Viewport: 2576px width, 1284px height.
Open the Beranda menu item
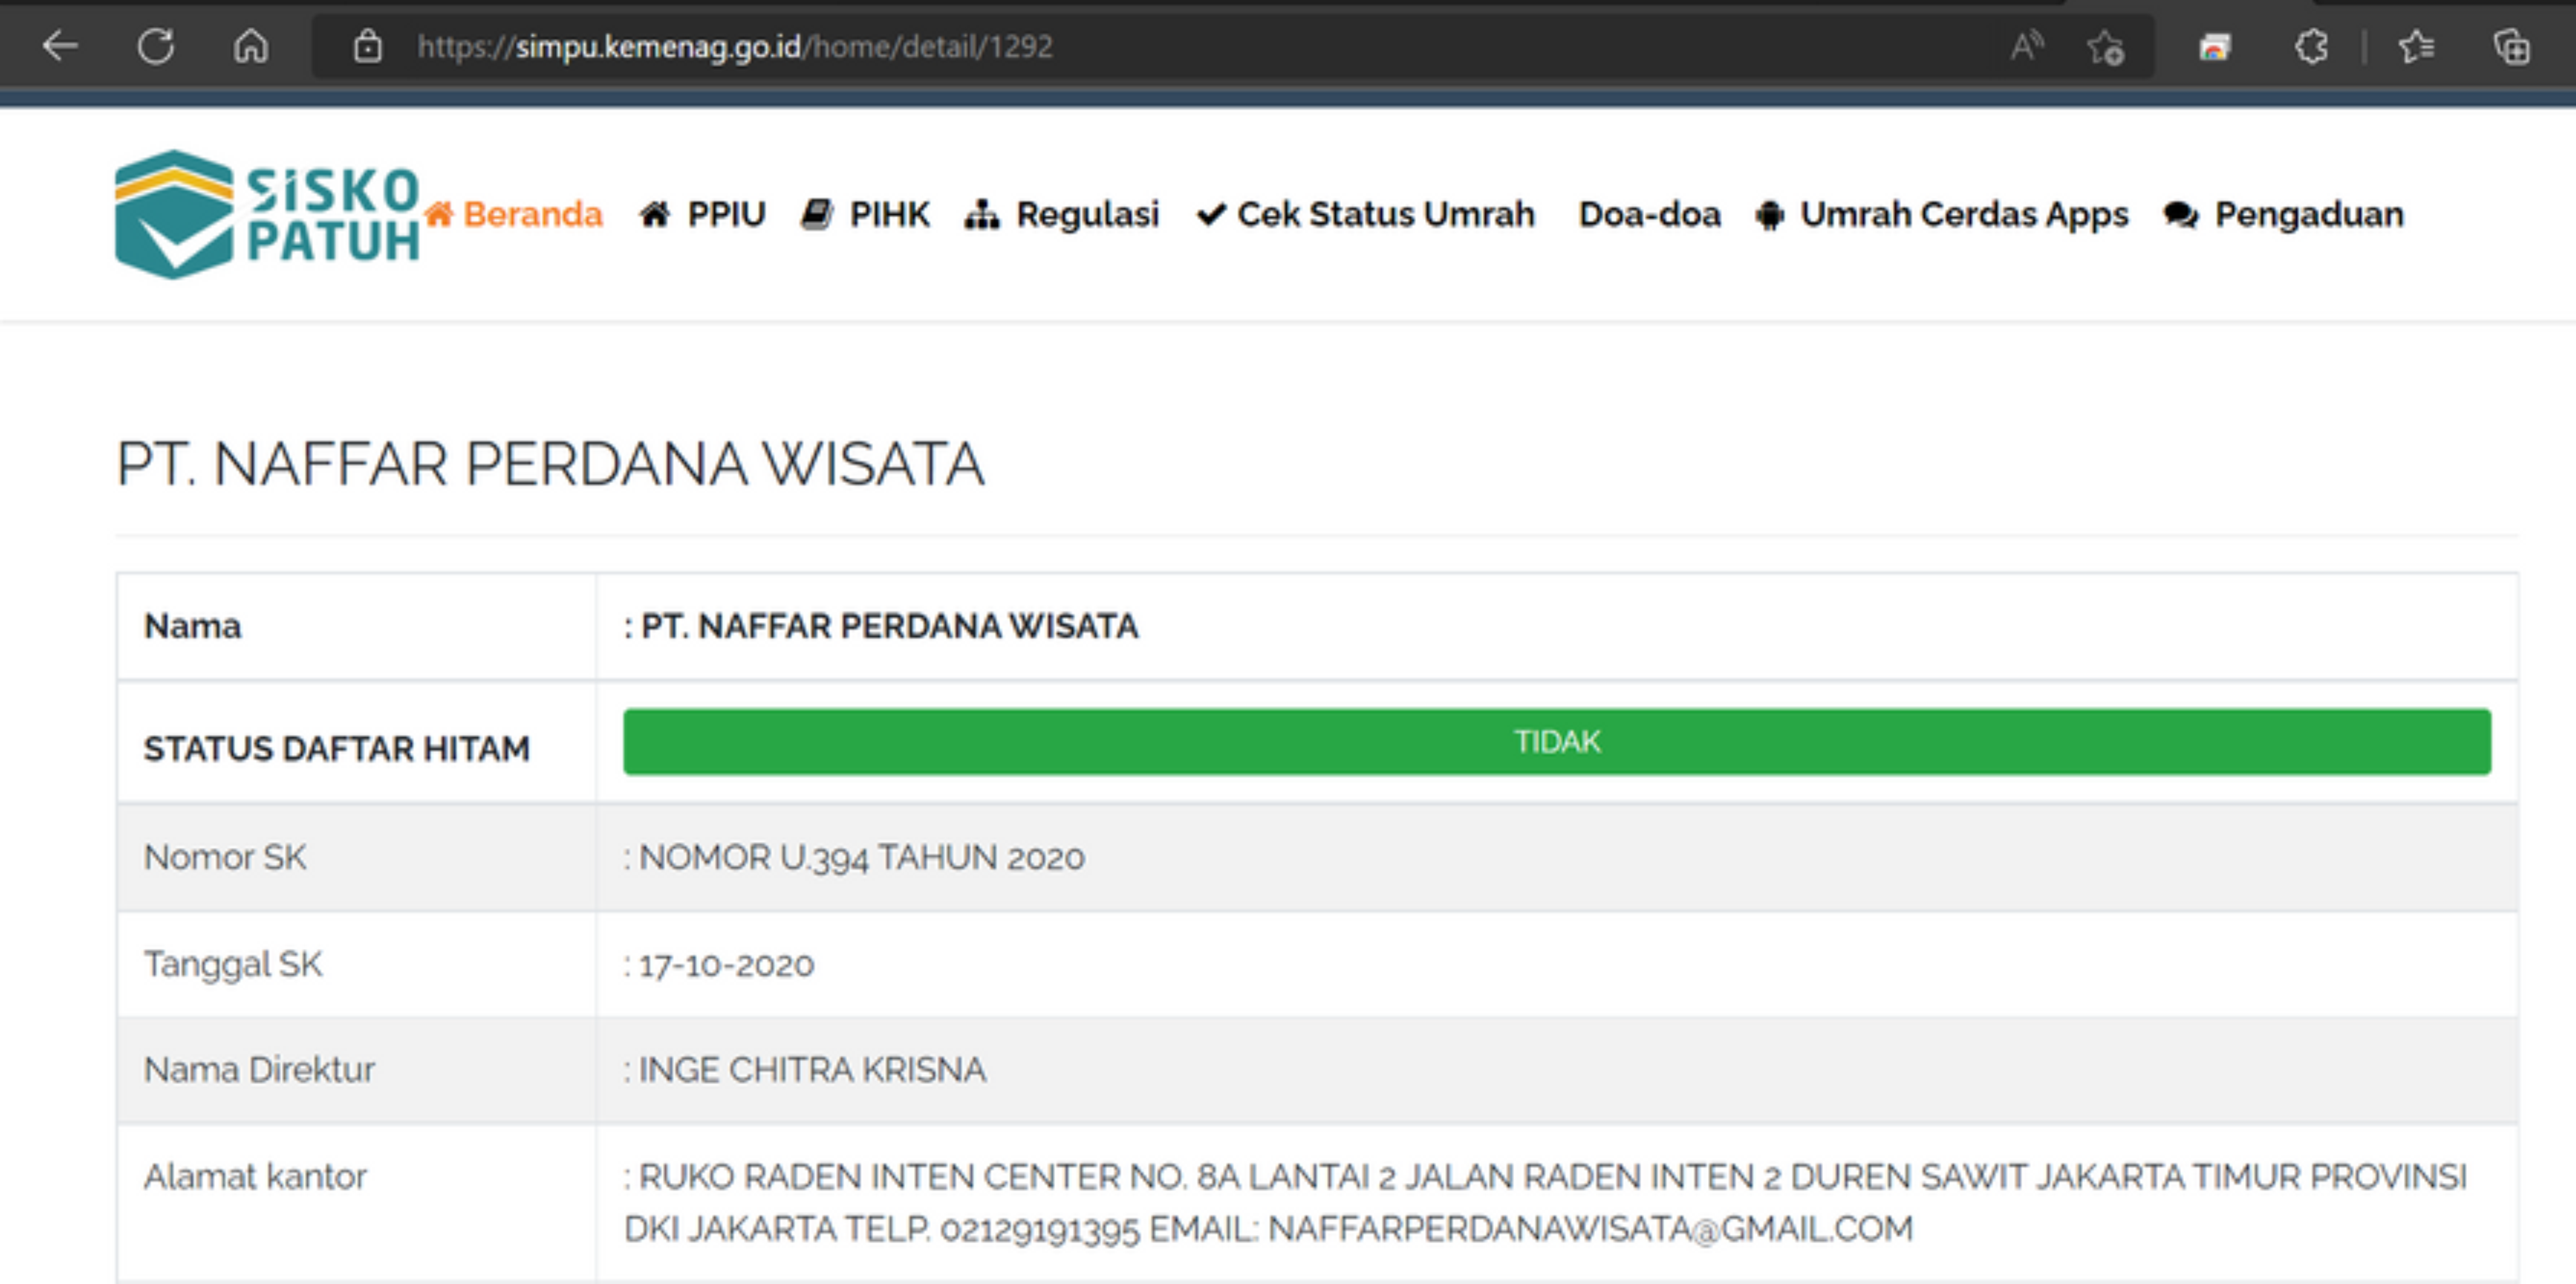pyautogui.click(x=514, y=214)
